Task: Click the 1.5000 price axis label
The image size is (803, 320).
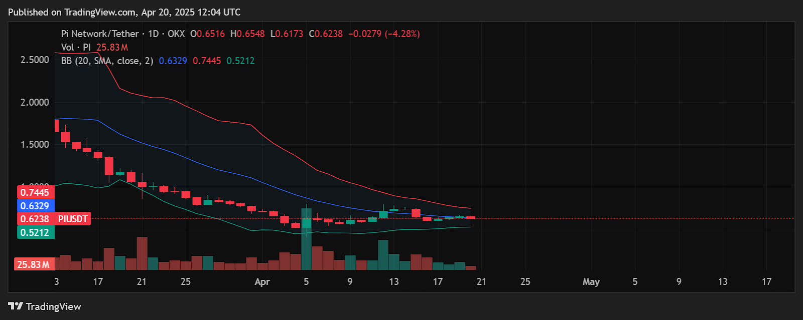Action: pyautogui.click(x=35, y=144)
